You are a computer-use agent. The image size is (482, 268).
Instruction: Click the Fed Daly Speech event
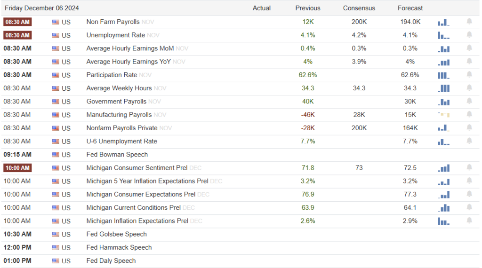[111, 260]
